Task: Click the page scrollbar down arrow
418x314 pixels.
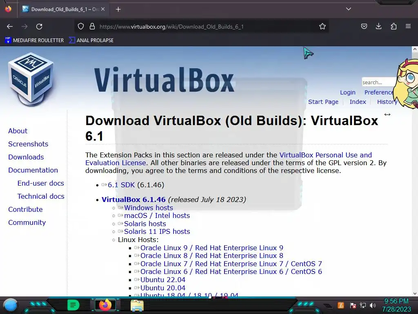Action: coord(415,294)
